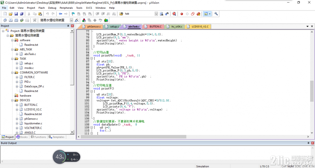
Task: Open Options for Target magic wand icon
Action: (x=76, y=20)
